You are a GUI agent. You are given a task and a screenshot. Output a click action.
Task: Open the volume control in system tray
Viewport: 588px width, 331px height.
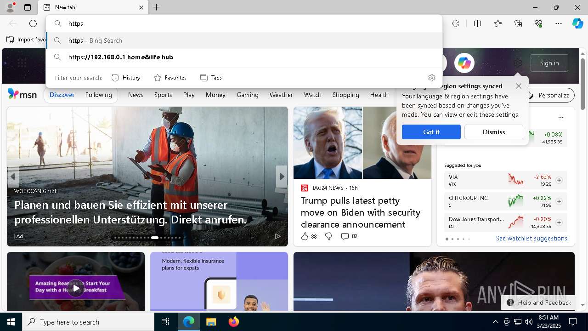[528, 322]
